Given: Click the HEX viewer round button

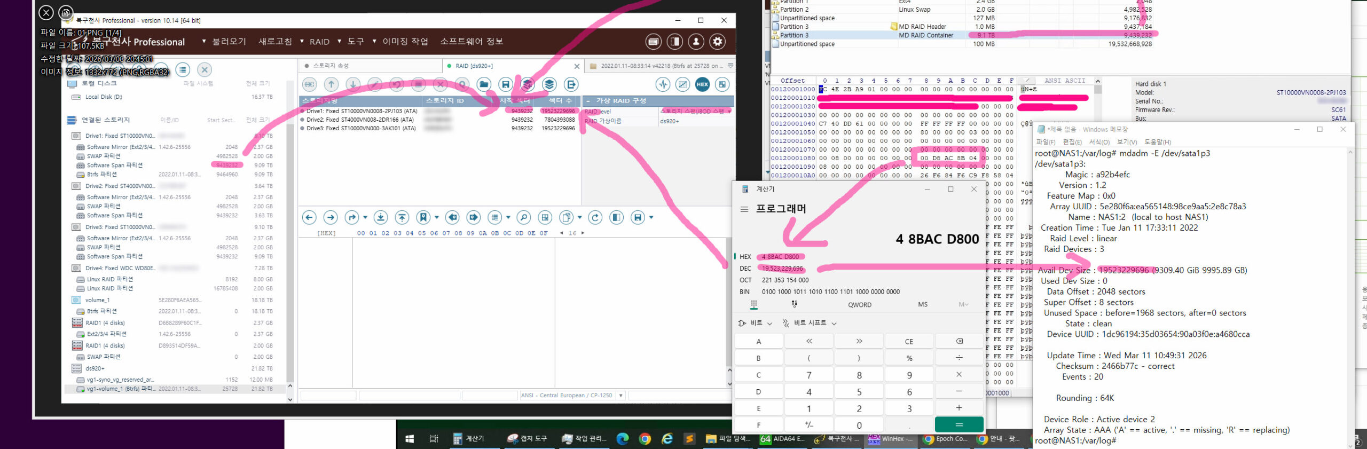Looking at the screenshot, I should pos(702,84).
